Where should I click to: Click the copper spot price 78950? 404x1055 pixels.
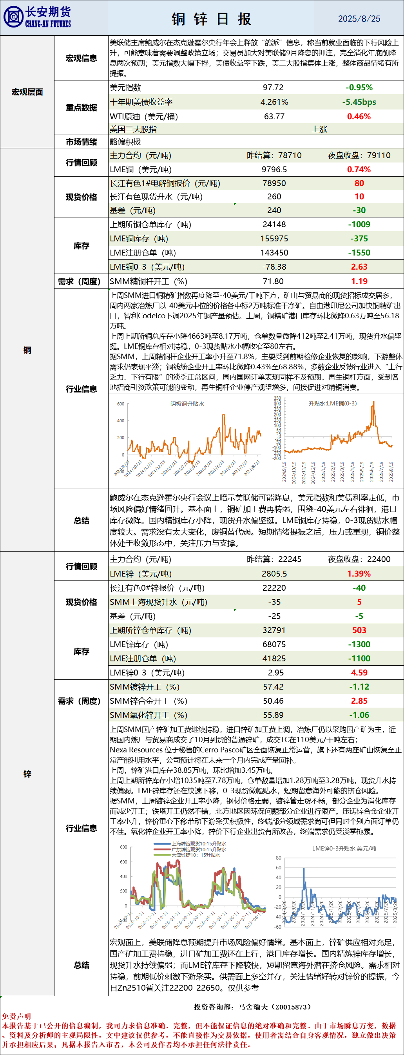point(274,183)
